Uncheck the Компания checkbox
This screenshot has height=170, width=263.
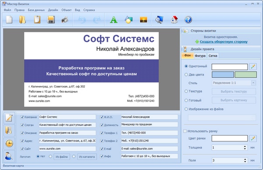tap(22, 117)
